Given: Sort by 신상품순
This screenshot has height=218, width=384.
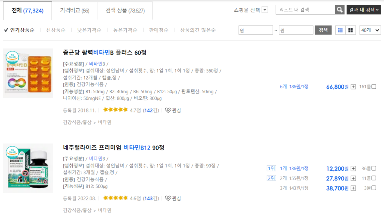Looking at the screenshot, I should coord(56,30).
